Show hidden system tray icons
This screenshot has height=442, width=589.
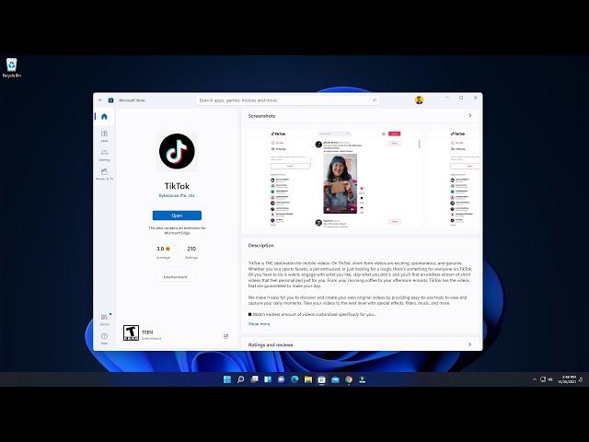[x=534, y=379]
